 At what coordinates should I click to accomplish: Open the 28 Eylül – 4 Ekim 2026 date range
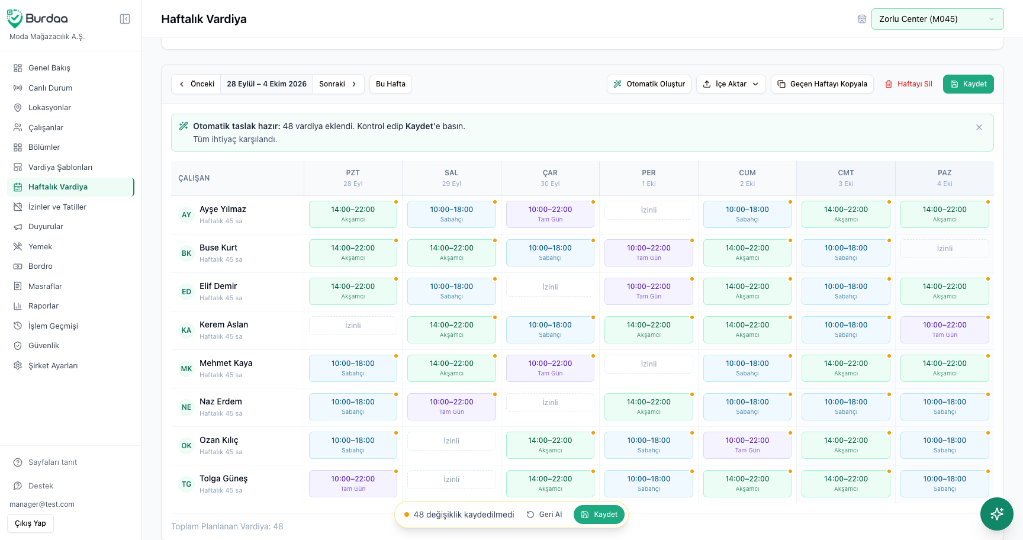(x=267, y=84)
